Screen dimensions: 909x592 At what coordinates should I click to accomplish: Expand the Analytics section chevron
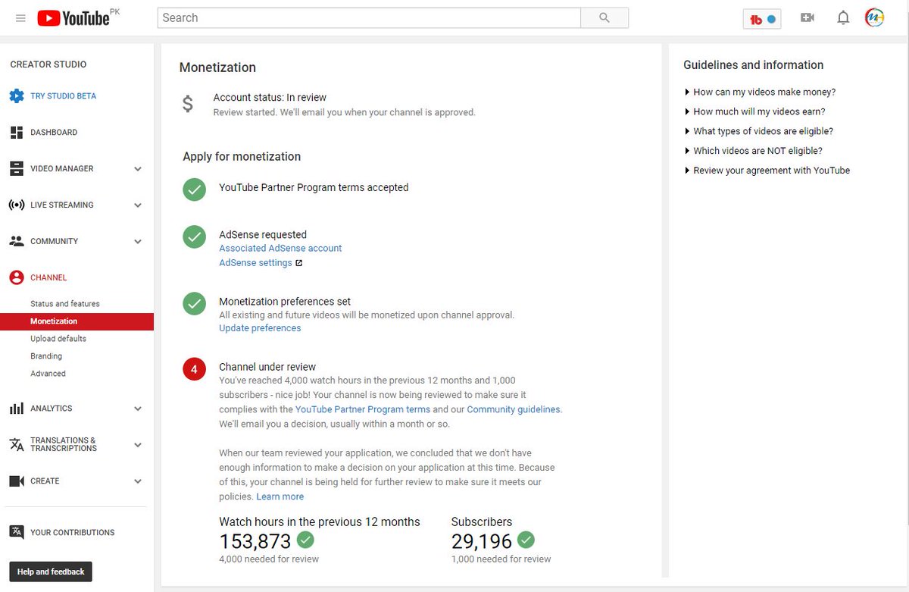click(138, 409)
